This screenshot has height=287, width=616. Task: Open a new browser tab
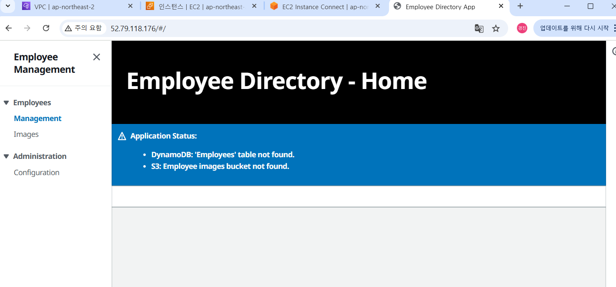coord(520,6)
